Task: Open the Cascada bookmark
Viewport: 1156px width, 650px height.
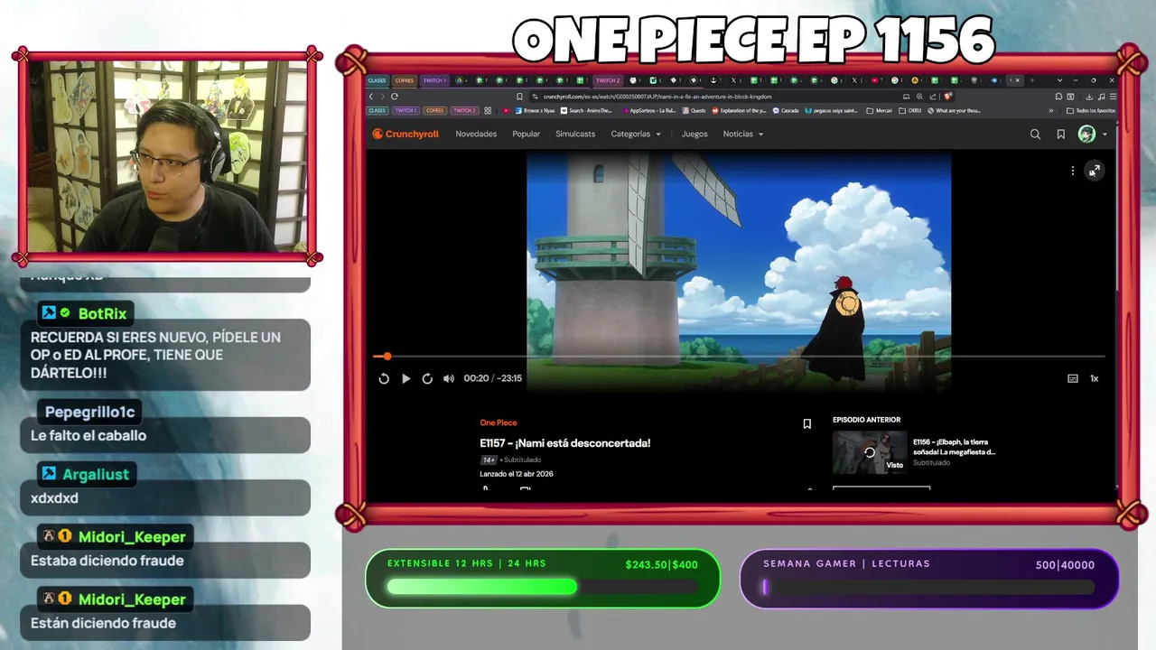Action: 786,110
